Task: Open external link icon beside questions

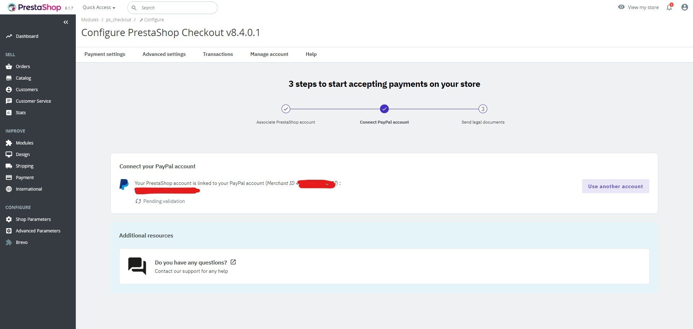Action: click(233, 262)
